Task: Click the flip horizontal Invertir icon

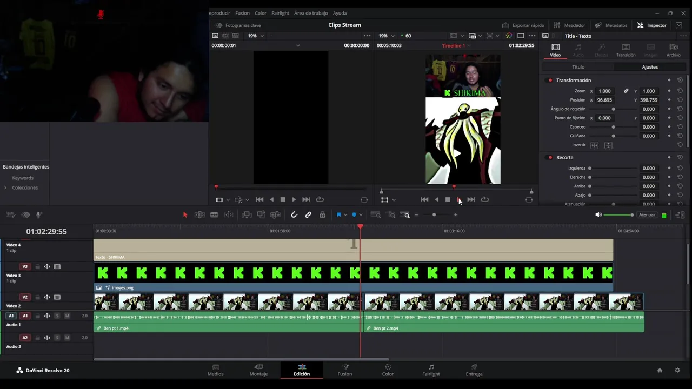Action: 594,145
